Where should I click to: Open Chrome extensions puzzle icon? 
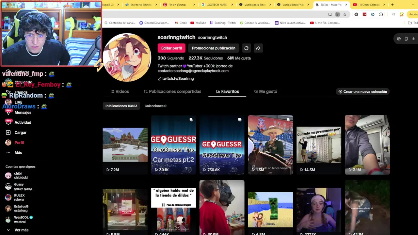point(381,14)
